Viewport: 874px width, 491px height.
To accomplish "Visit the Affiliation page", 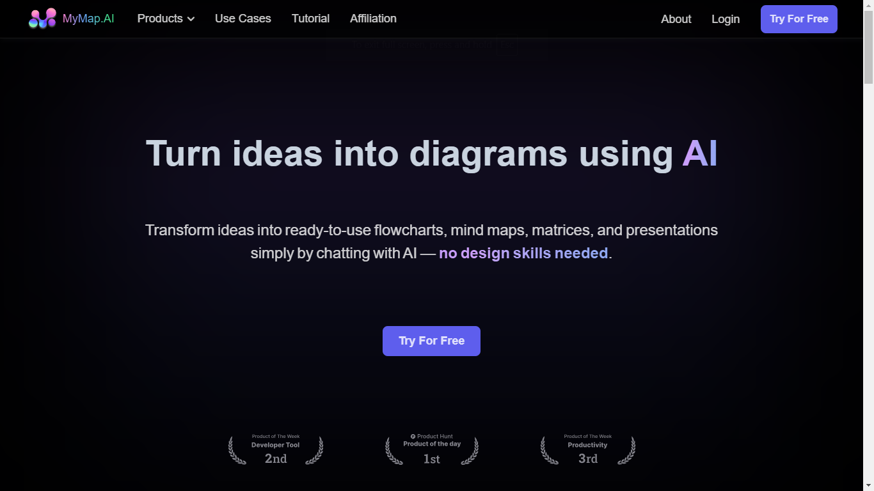I will coord(373,19).
